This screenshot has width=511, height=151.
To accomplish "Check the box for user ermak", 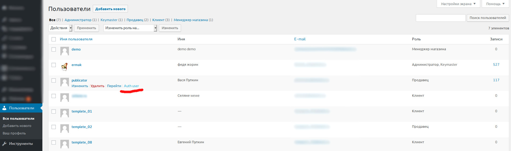I will pos(54,65).
